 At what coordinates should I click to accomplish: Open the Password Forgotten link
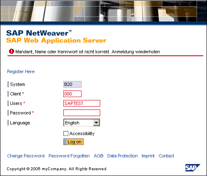(x=69, y=156)
